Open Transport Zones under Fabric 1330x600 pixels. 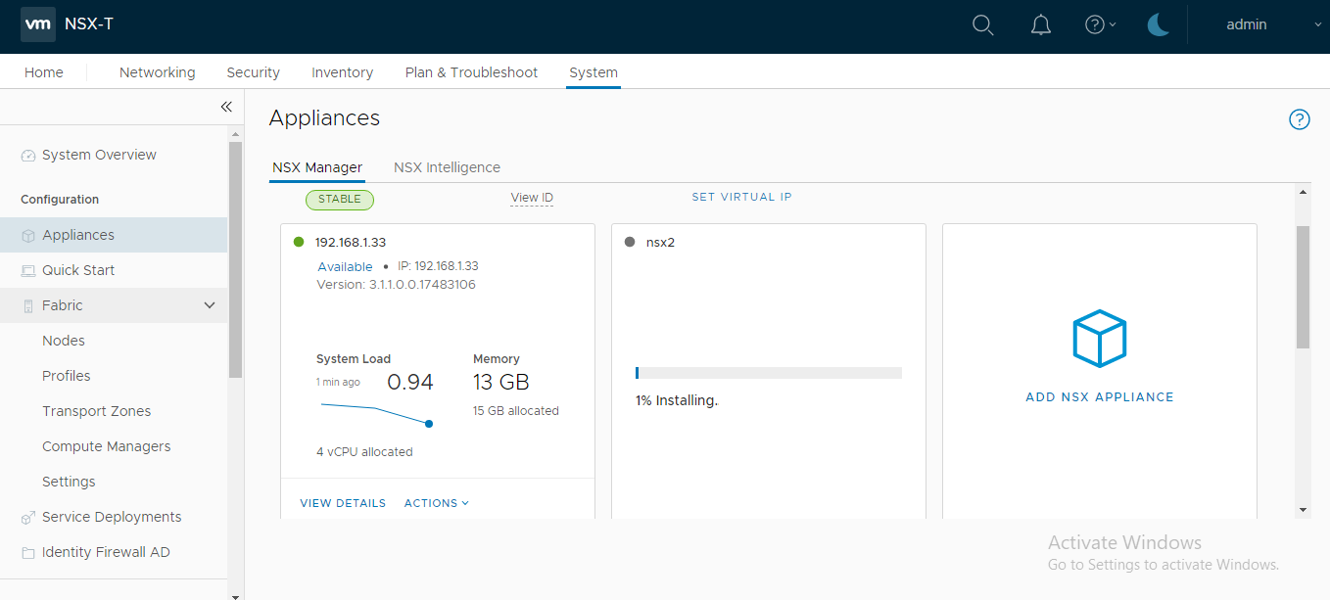[97, 411]
